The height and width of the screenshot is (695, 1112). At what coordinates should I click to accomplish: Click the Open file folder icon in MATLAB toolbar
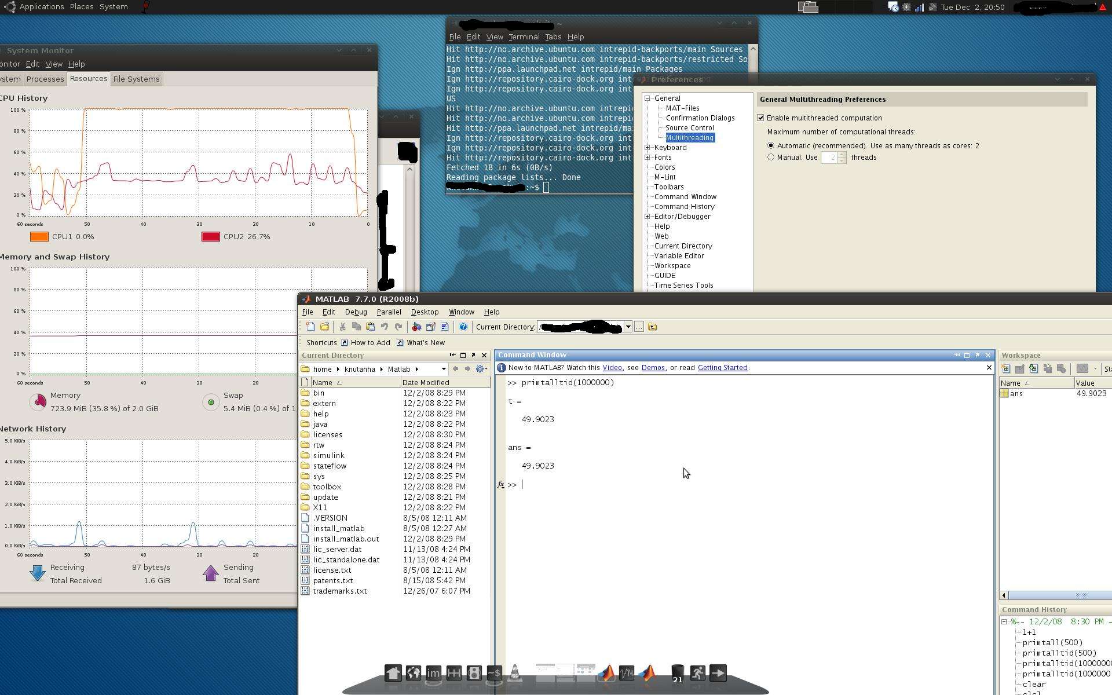[324, 327]
